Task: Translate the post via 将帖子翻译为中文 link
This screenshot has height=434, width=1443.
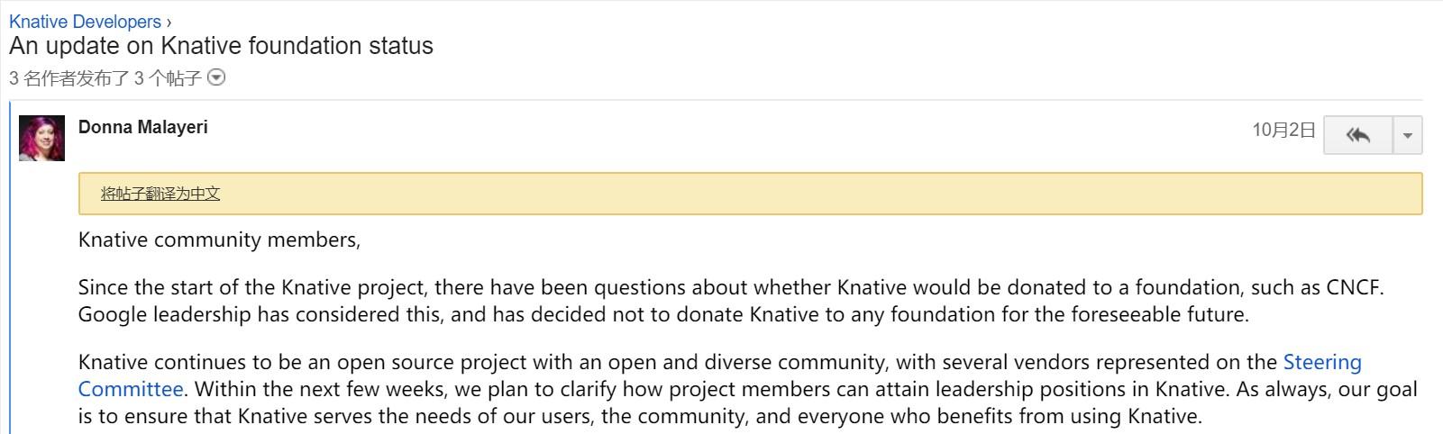Action: pyautogui.click(x=160, y=194)
